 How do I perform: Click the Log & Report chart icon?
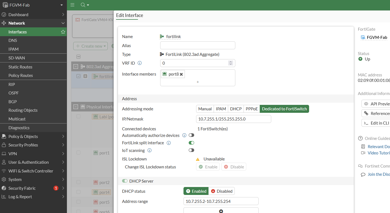coord(4,197)
